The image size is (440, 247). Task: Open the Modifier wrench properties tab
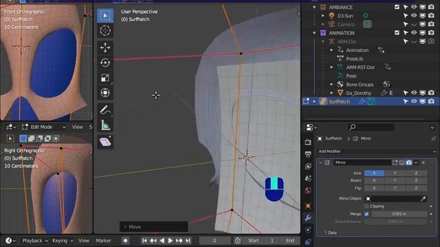(308, 217)
